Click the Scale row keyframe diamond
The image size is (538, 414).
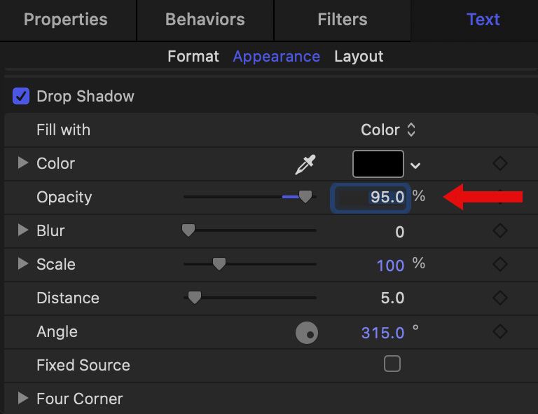(499, 264)
